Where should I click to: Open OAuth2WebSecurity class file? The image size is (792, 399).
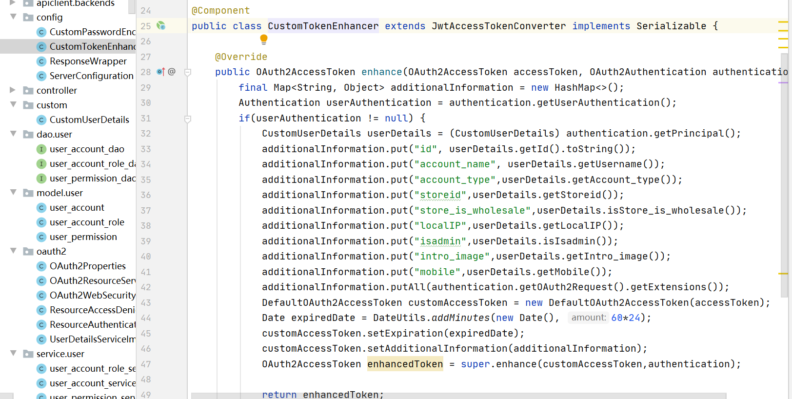tap(93, 295)
